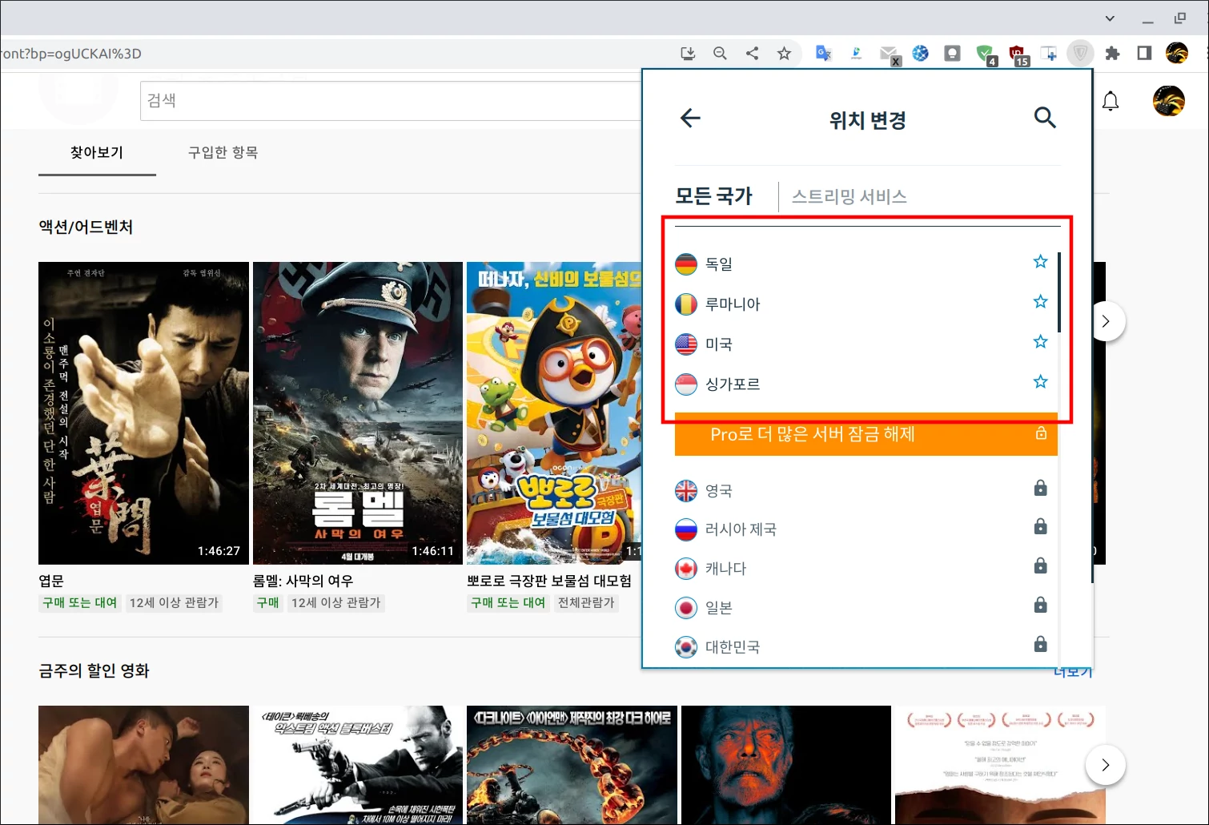The height and width of the screenshot is (825, 1209).
Task: Open the notification bell icon
Action: click(1110, 101)
